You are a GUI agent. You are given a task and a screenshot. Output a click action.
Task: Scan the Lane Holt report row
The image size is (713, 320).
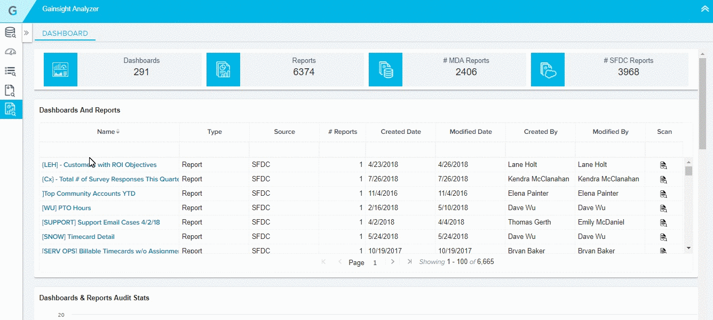(x=663, y=165)
